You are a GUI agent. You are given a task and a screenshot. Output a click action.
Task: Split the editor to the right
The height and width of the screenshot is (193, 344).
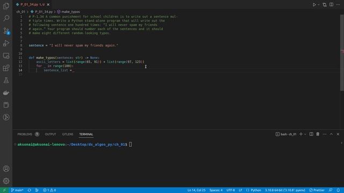click(x=331, y=5)
